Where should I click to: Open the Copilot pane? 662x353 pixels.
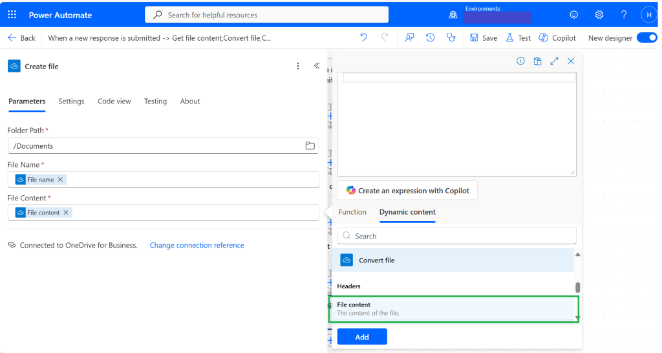(x=557, y=38)
